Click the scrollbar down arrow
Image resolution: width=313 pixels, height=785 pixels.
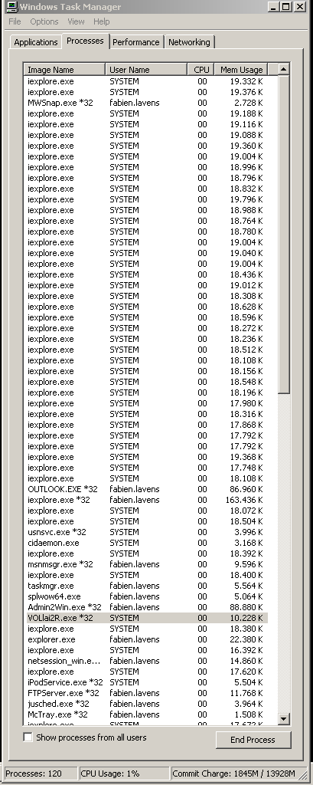coord(283,719)
